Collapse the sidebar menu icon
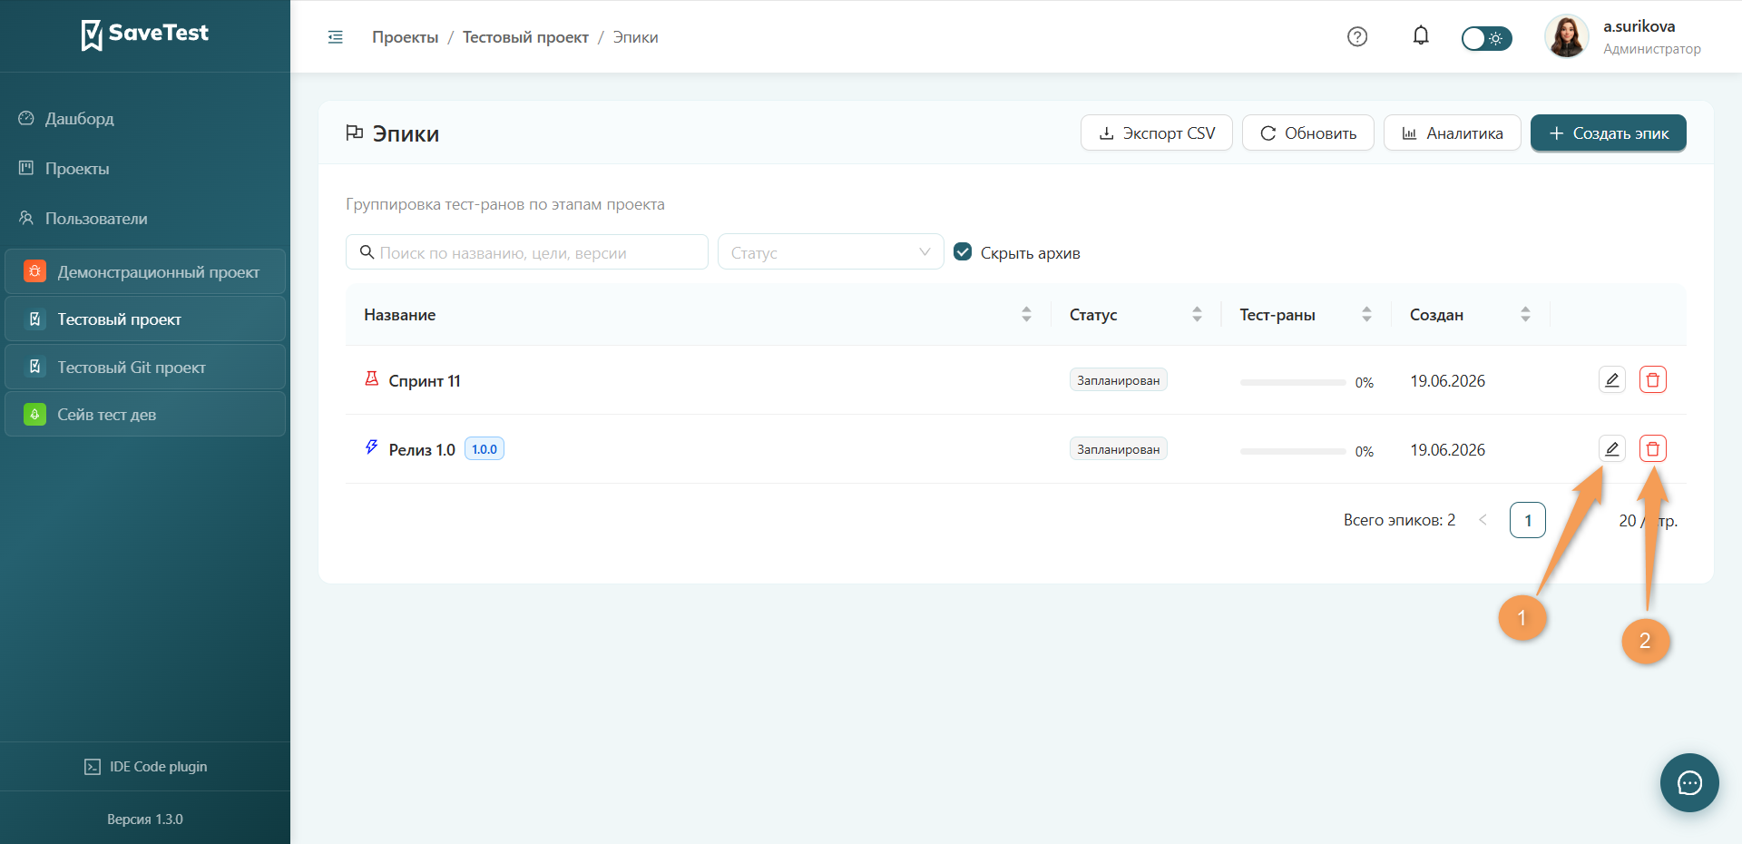Viewport: 1742px width, 844px height. [335, 37]
